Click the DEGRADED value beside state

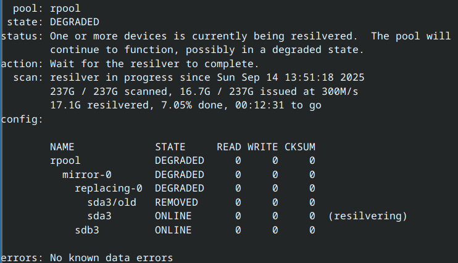74,22
